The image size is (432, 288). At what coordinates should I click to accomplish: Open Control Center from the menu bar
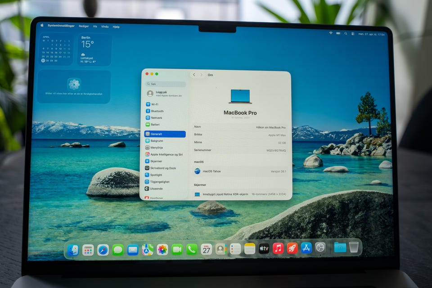353,34
